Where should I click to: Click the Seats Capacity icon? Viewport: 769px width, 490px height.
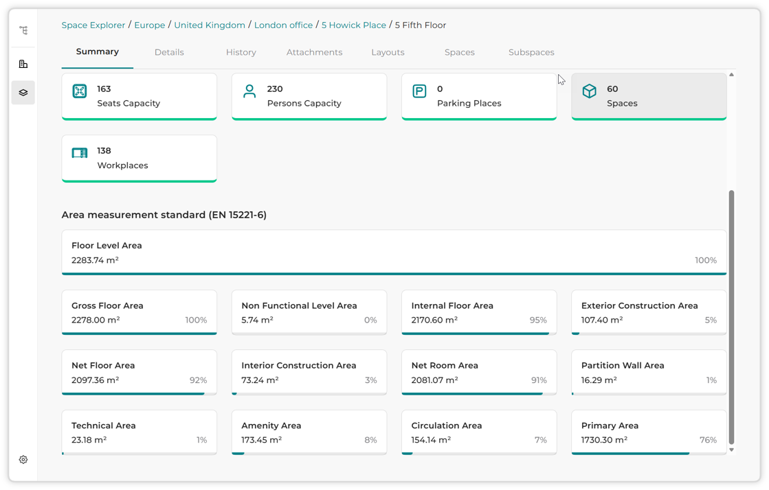coord(80,91)
